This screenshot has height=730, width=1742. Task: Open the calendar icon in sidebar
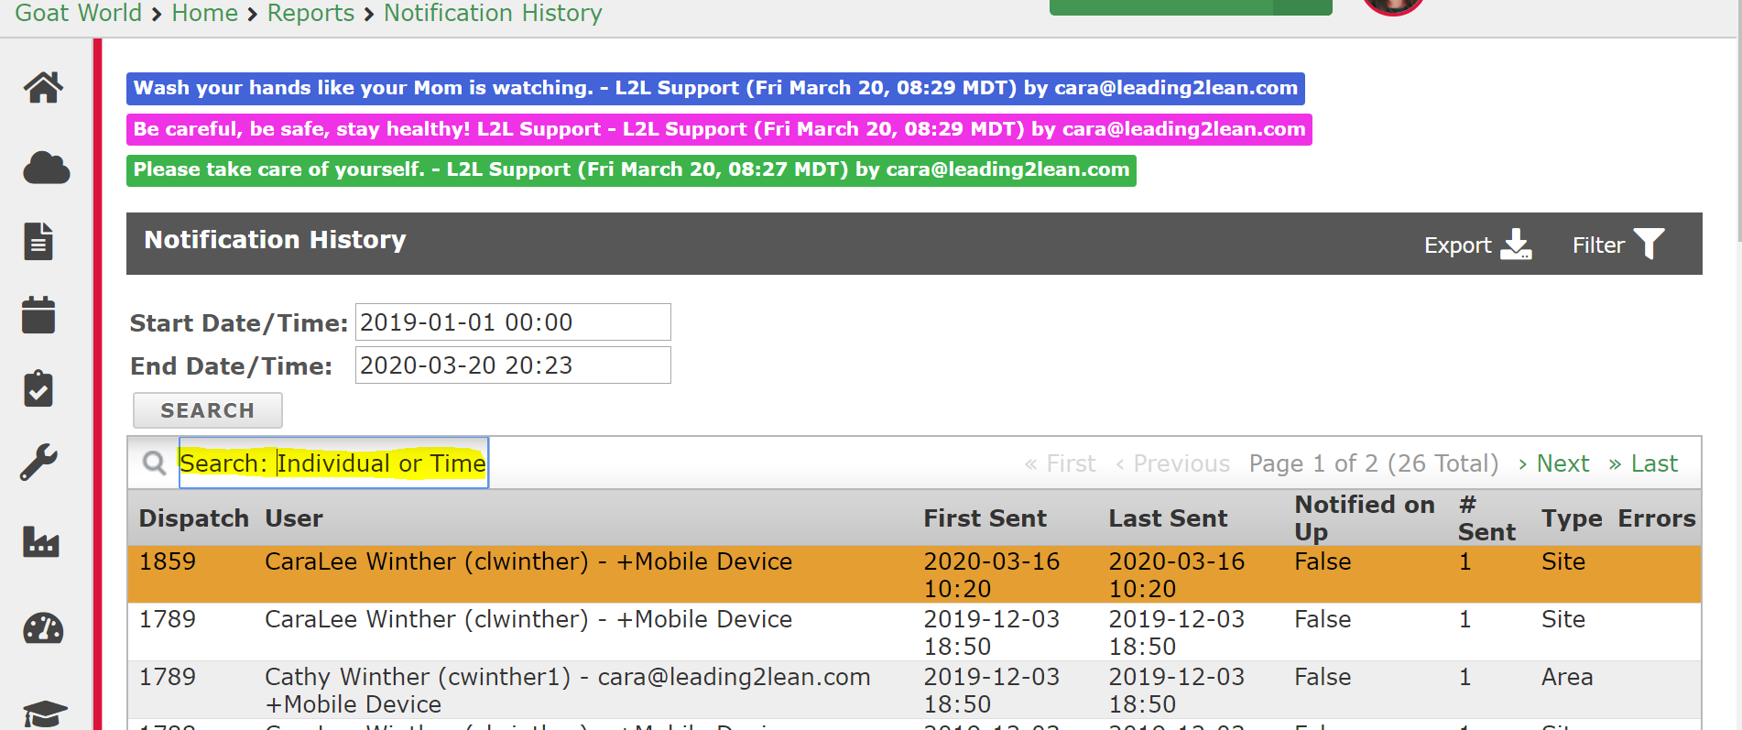pos(38,314)
